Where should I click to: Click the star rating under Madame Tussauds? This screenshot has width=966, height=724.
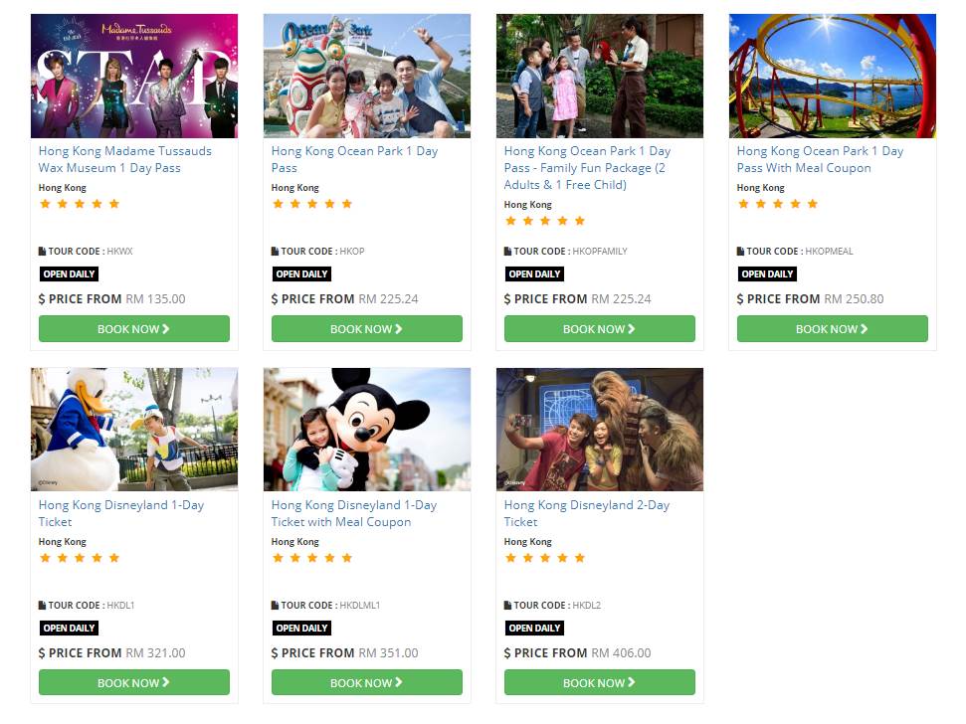point(80,204)
